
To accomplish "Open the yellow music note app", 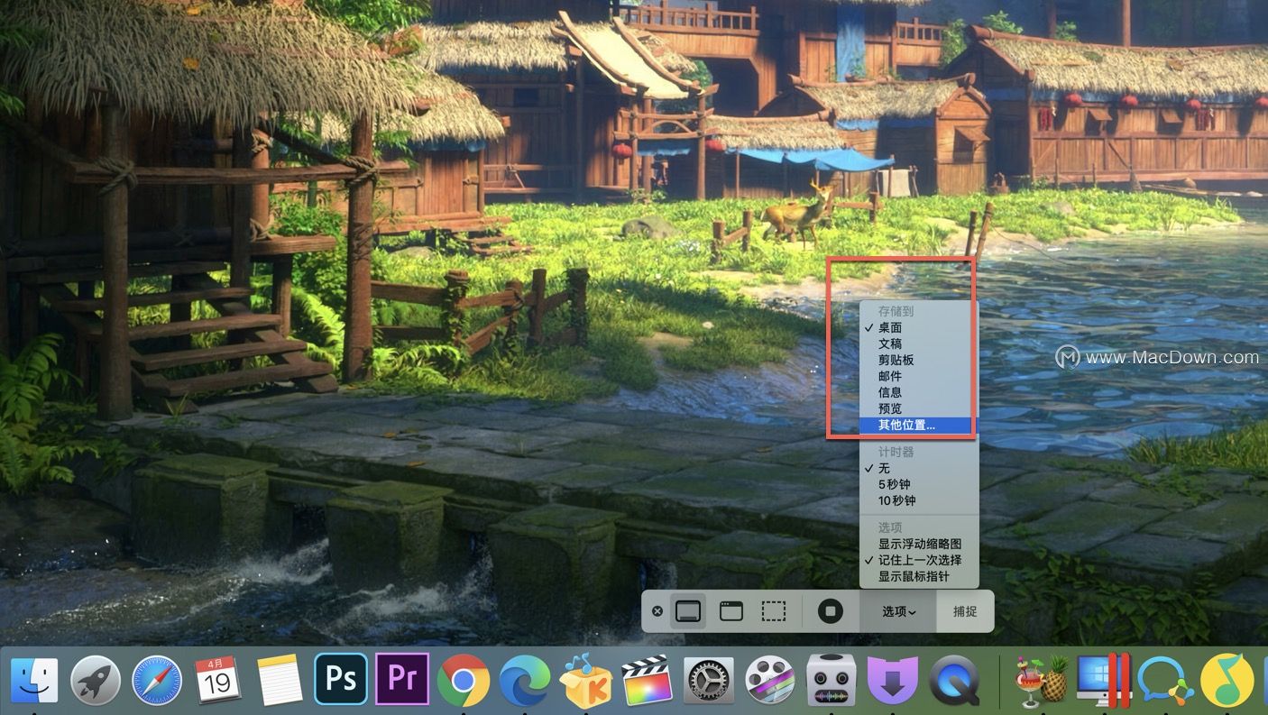I will coord(1227,680).
